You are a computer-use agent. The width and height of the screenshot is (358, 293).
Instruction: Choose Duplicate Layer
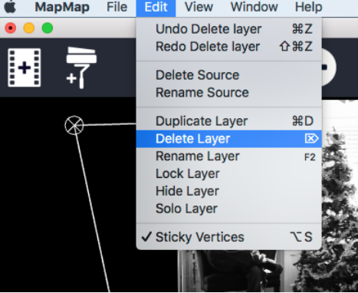click(228, 121)
